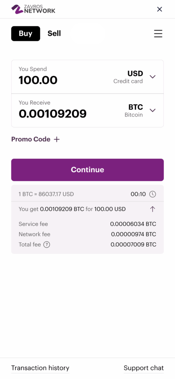Screen dimensions: 175x379
Task: Click the question mark icon beside Total fee
Action: pos(47,245)
